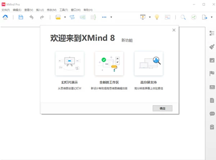Add a relationship with the blue arrows icon
Screen dimensions: 216x160
tap(72, 17)
